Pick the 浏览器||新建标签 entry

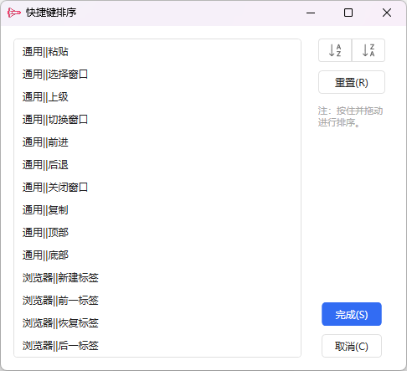157,278
